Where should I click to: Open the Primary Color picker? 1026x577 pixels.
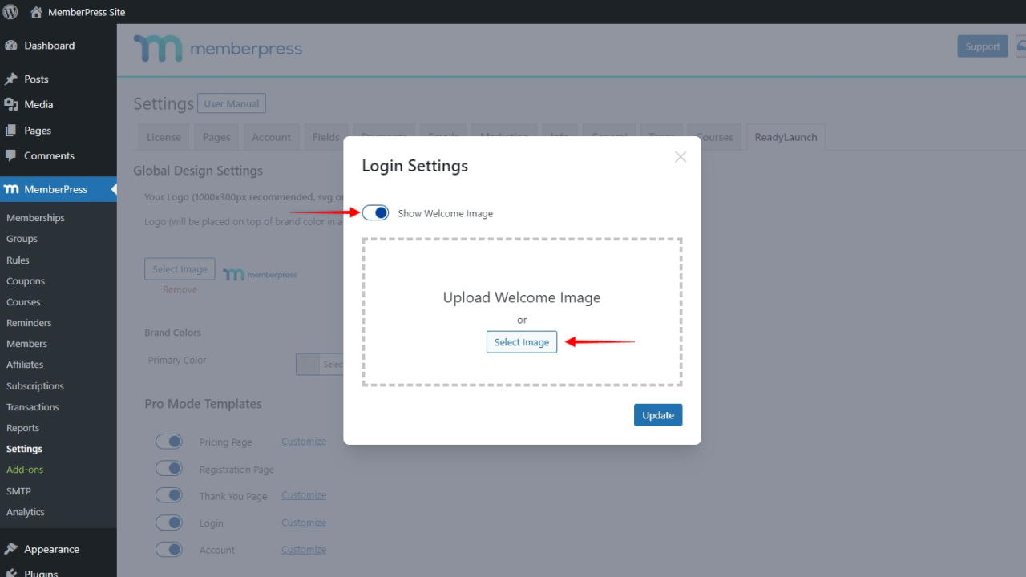tap(319, 364)
